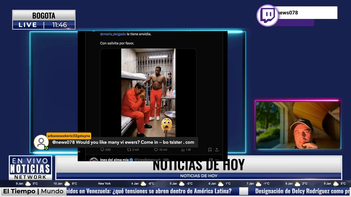Bookmark the tweet with the prison image
Screen dimensions: 351x197
pos(210,150)
